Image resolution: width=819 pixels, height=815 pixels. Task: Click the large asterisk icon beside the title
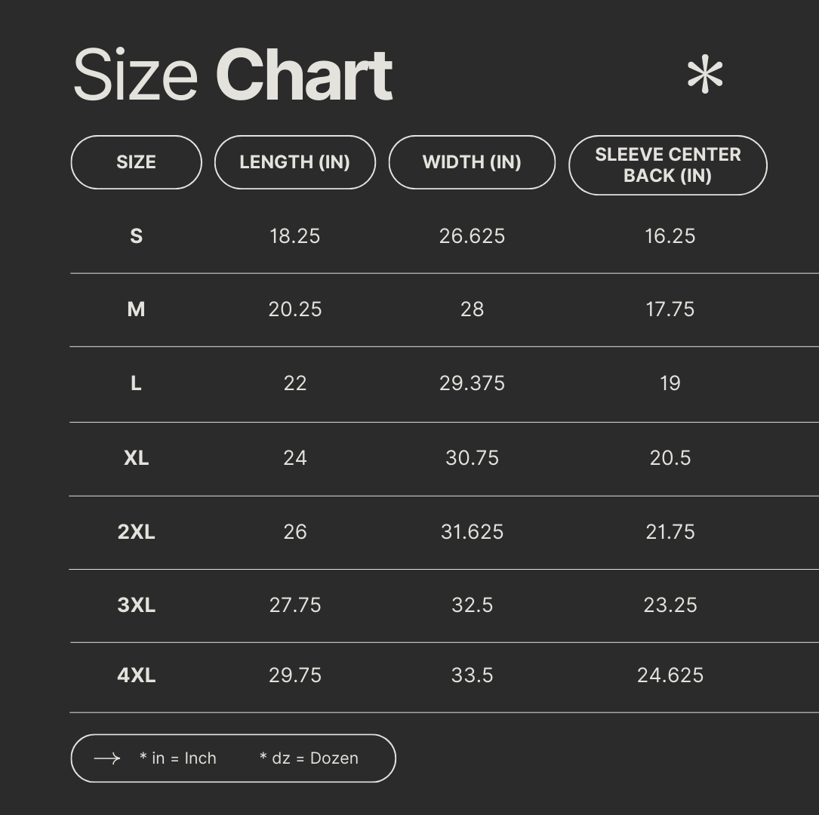tap(705, 75)
